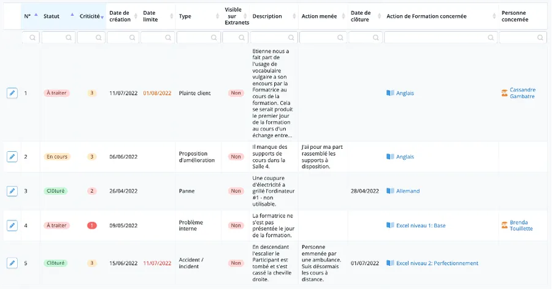Click the 'Non' extranet badge in row 3
552x289 pixels.
(236, 191)
